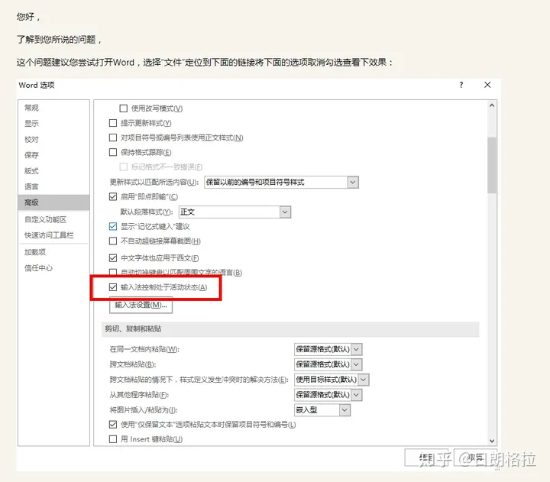Switch to 语言 category
550x482 pixels.
[x=54, y=186]
